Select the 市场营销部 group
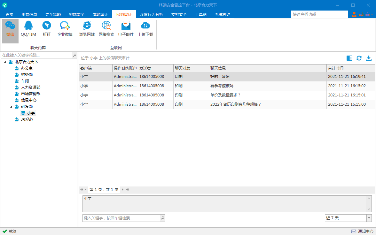This screenshot has width=376, height=235. tap(30, 94)
